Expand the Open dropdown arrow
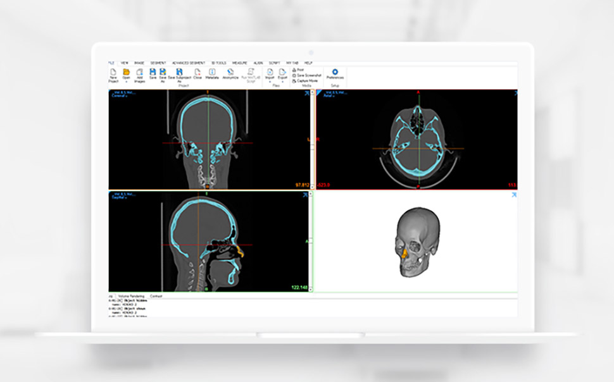This screenshot has width=614, height=382. (126, 82)
